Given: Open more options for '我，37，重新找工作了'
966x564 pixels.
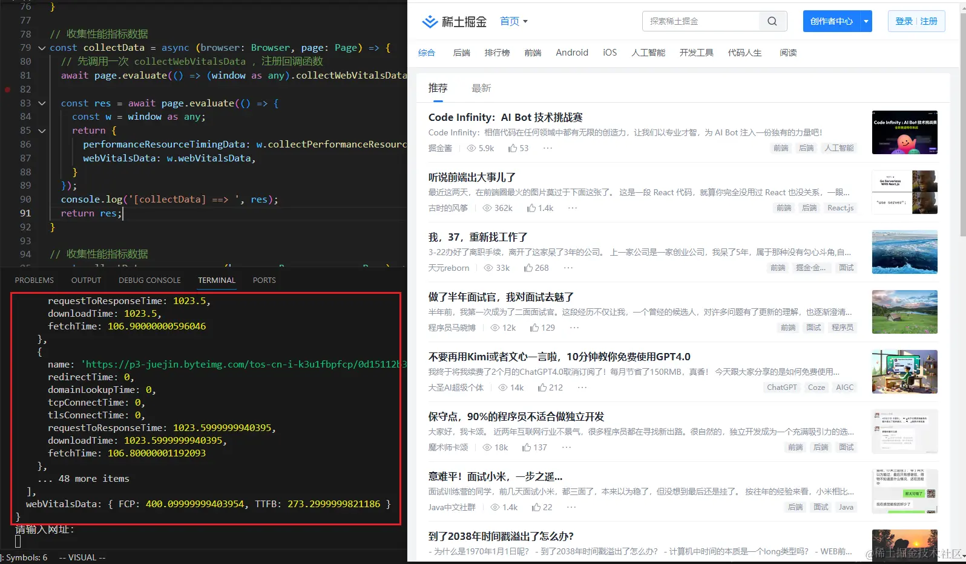Looking at the screenshot, I should pyautogui.click(x=568, y=268).
